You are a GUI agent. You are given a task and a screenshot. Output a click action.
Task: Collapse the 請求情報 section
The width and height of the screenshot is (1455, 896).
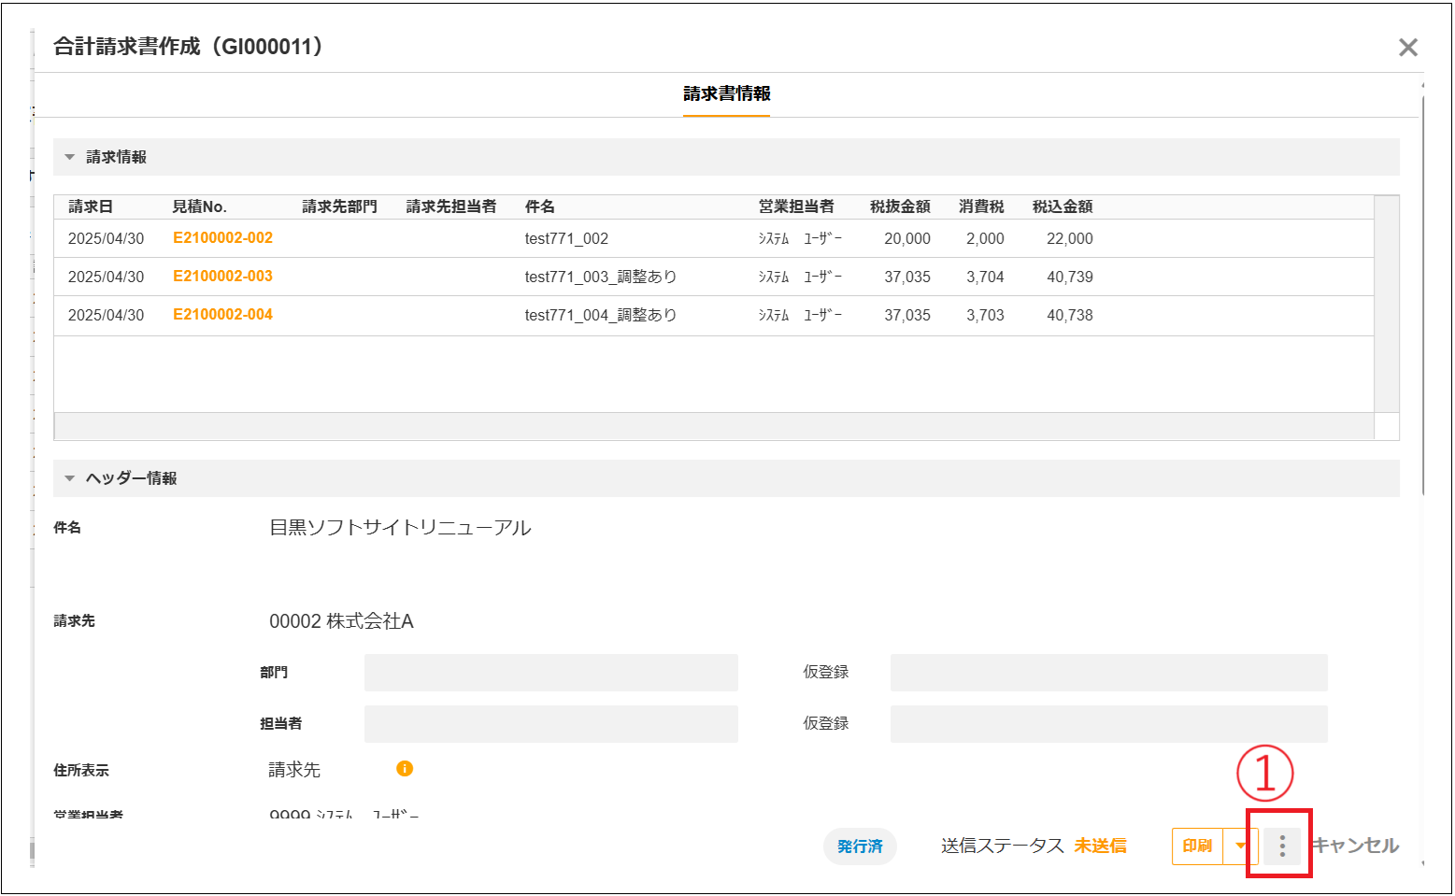(70, 157)
